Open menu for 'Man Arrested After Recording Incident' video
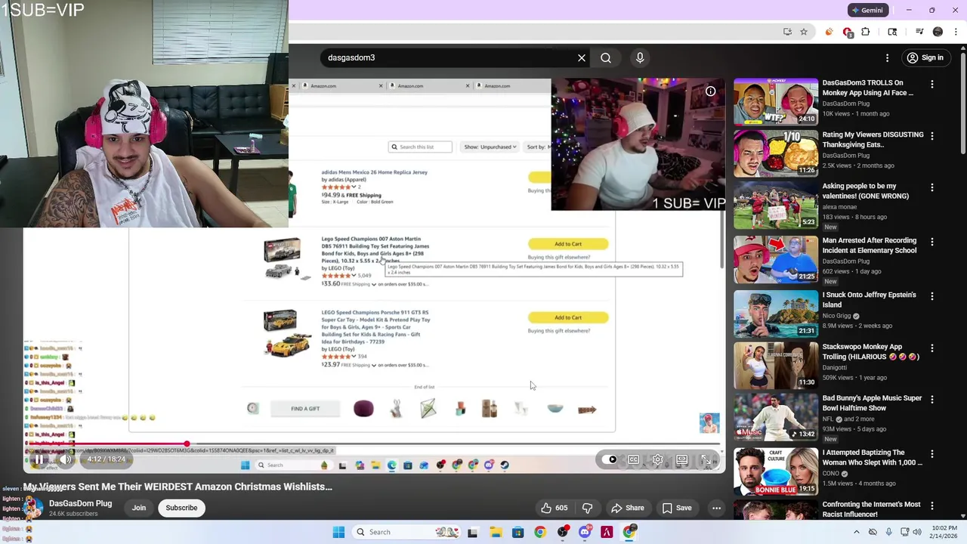Viewport: 967px width, 544px height. 932,242
